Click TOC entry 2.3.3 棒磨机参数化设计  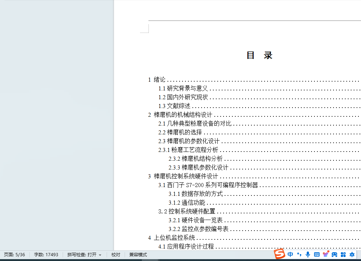(198, 167)
